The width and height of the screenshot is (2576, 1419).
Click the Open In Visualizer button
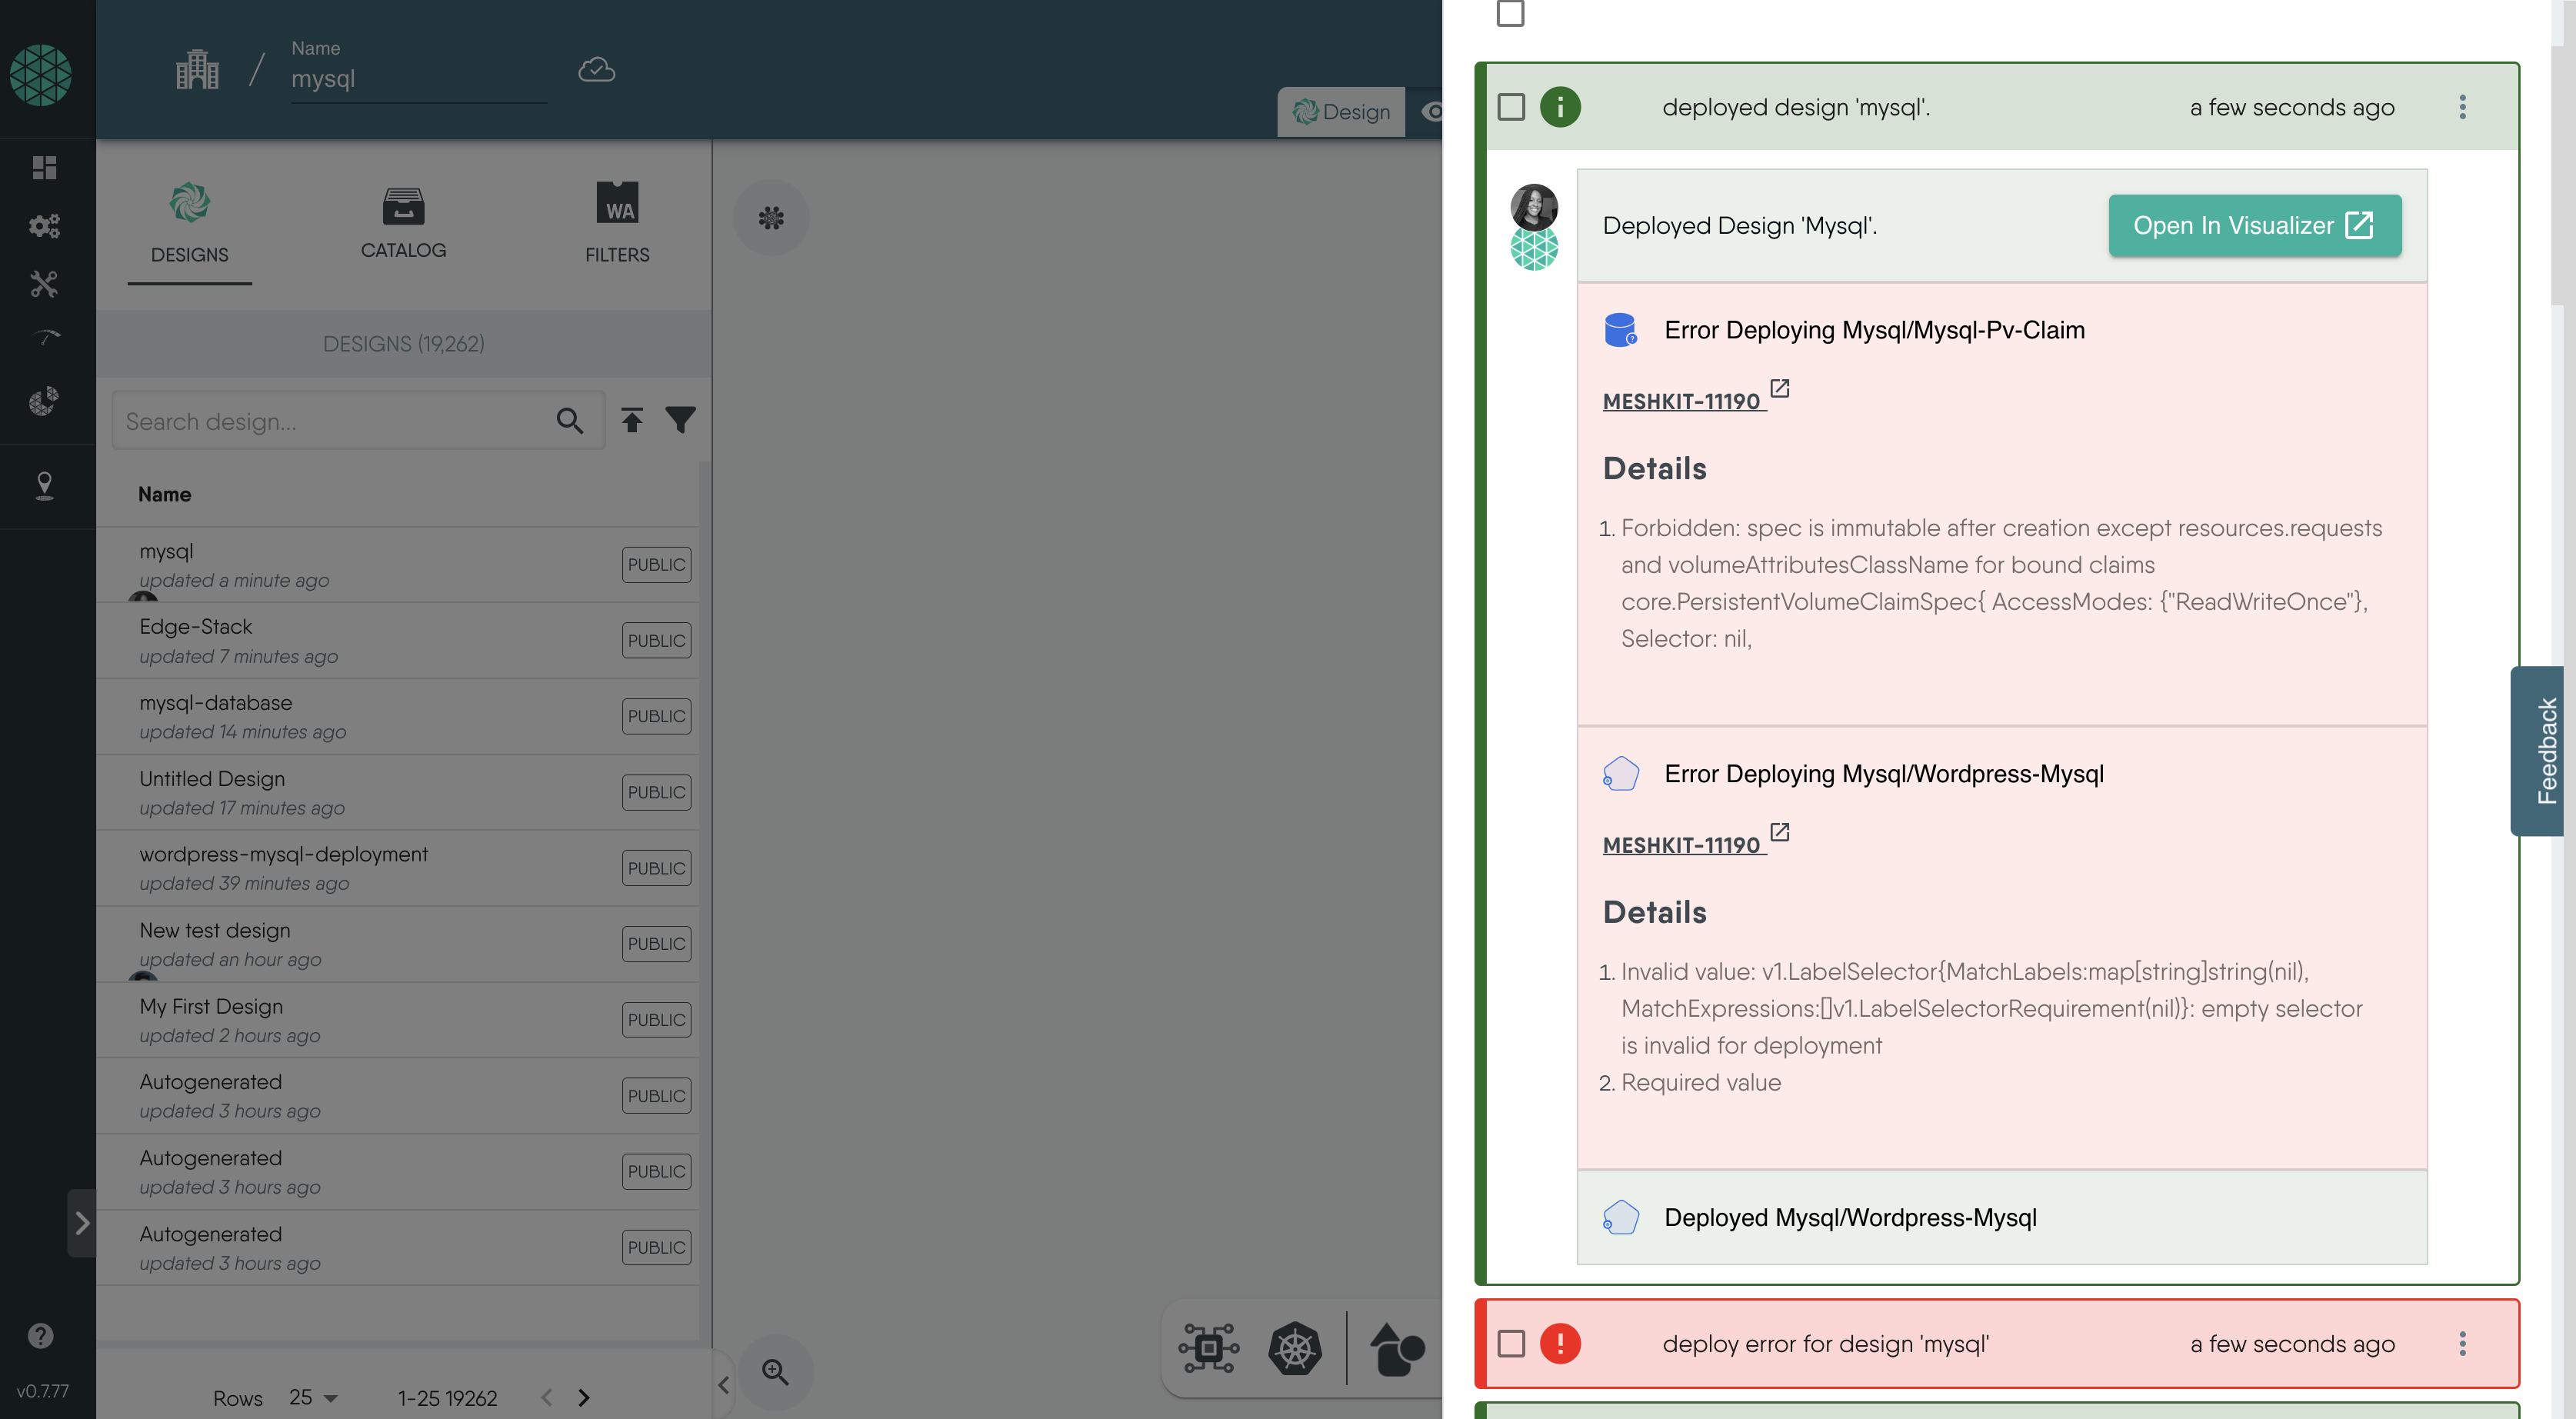pyautogui.click(x=2254, y=225)
